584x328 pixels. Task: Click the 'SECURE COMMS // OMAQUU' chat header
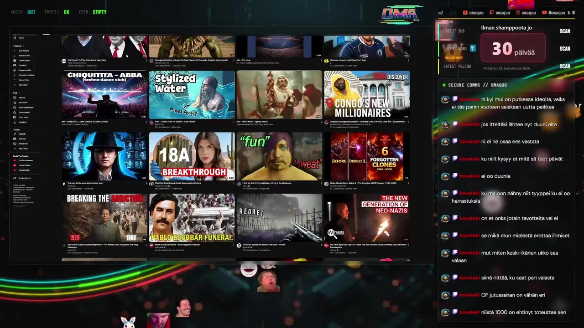(477, 85)
